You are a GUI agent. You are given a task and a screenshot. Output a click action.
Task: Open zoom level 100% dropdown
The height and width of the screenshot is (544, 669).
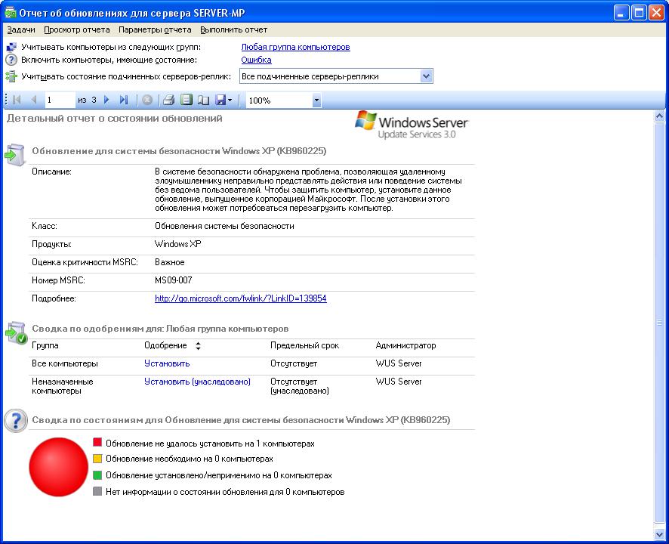[x=316, y=100]
